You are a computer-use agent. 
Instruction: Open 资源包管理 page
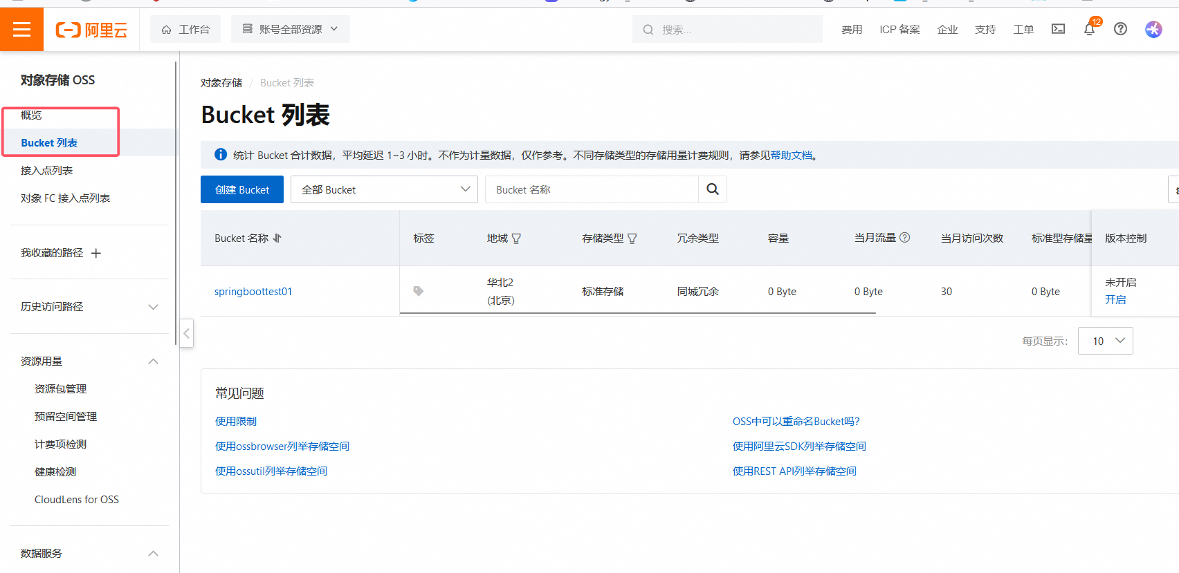click(60, 388)
